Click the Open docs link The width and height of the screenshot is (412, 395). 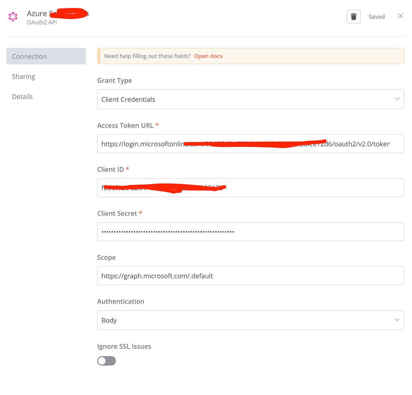[x=208, y=56]
